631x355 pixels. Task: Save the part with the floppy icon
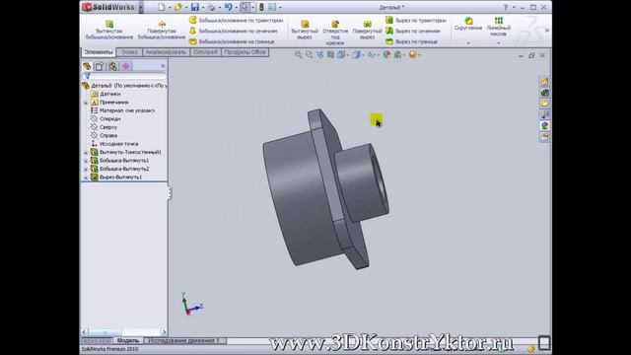click(x=195, y=7)
